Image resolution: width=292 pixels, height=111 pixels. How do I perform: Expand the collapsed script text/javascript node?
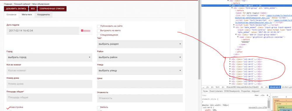(x=234, y=25)
